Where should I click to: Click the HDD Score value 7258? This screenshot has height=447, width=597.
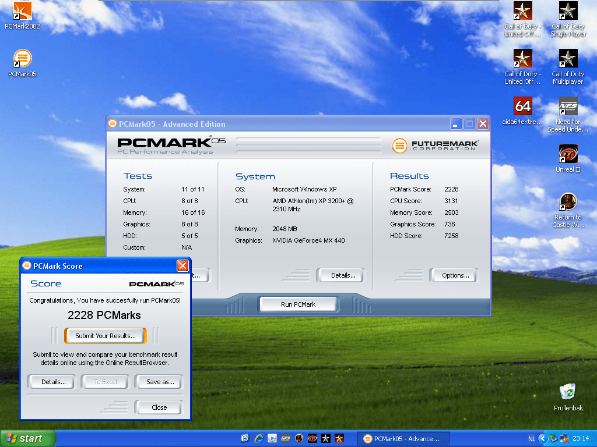451,236
